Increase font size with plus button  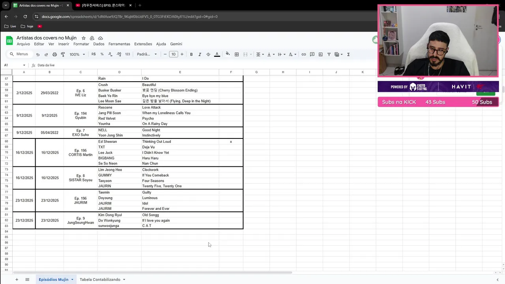click(x=182, y=54)
